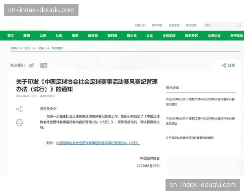This screenshot has width=244, height=195.
Task: Click the salutation 各会员协会:
Action: tap(49, 109)
